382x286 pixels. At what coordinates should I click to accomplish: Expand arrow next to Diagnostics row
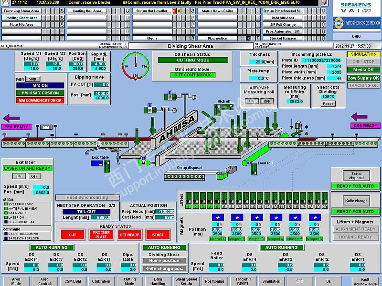pos(258,38)
